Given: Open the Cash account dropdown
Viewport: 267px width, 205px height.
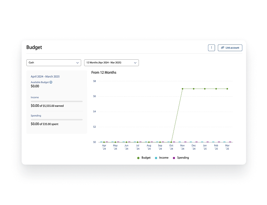Looking at the screenshot, I should [54, 63].
